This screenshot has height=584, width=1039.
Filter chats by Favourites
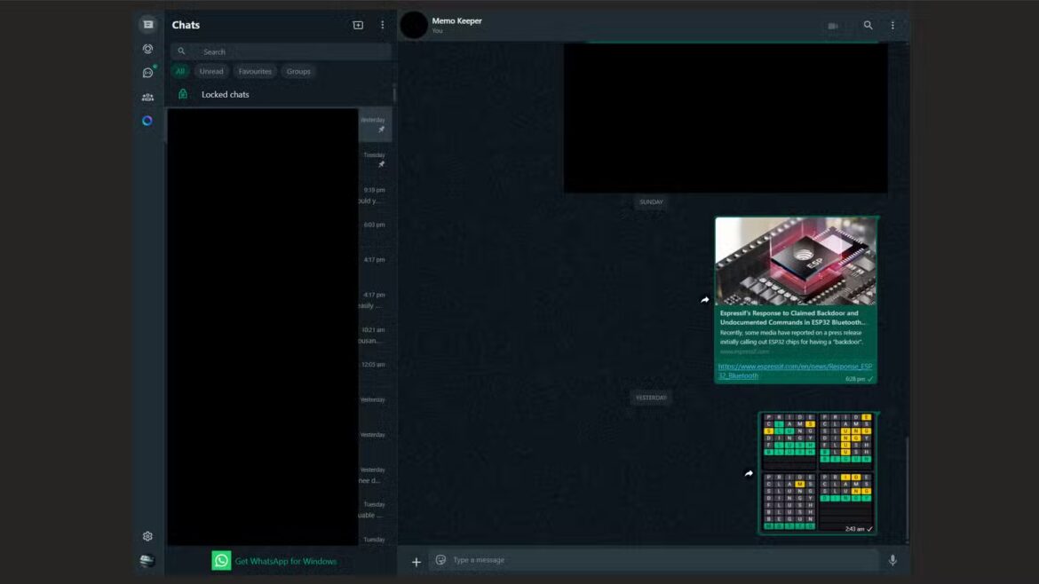[255, 71]
